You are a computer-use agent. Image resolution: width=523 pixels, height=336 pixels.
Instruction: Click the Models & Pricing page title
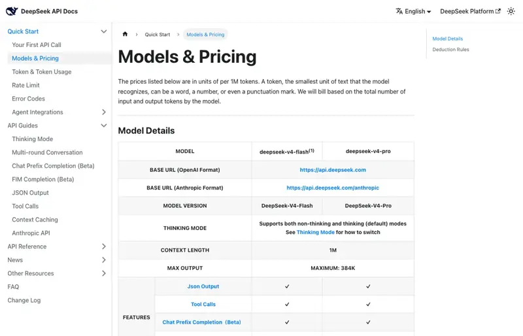click(188, 56)
